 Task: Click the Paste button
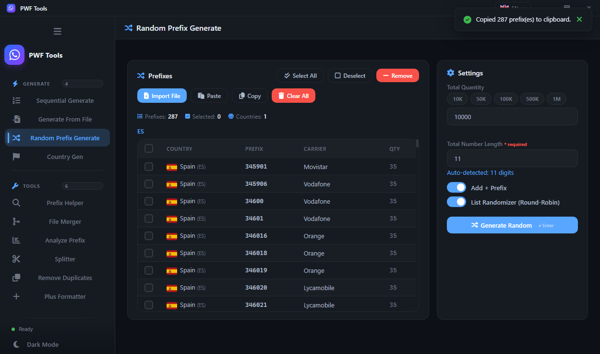tap(209, 96)
